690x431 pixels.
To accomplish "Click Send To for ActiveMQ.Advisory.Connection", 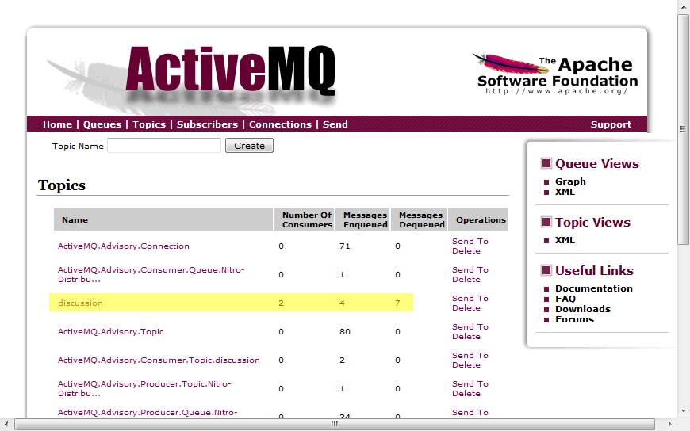I will click(470, 241).
